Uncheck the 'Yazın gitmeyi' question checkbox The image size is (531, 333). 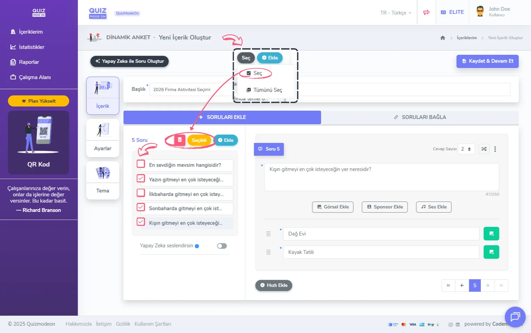tap(141, 178)
